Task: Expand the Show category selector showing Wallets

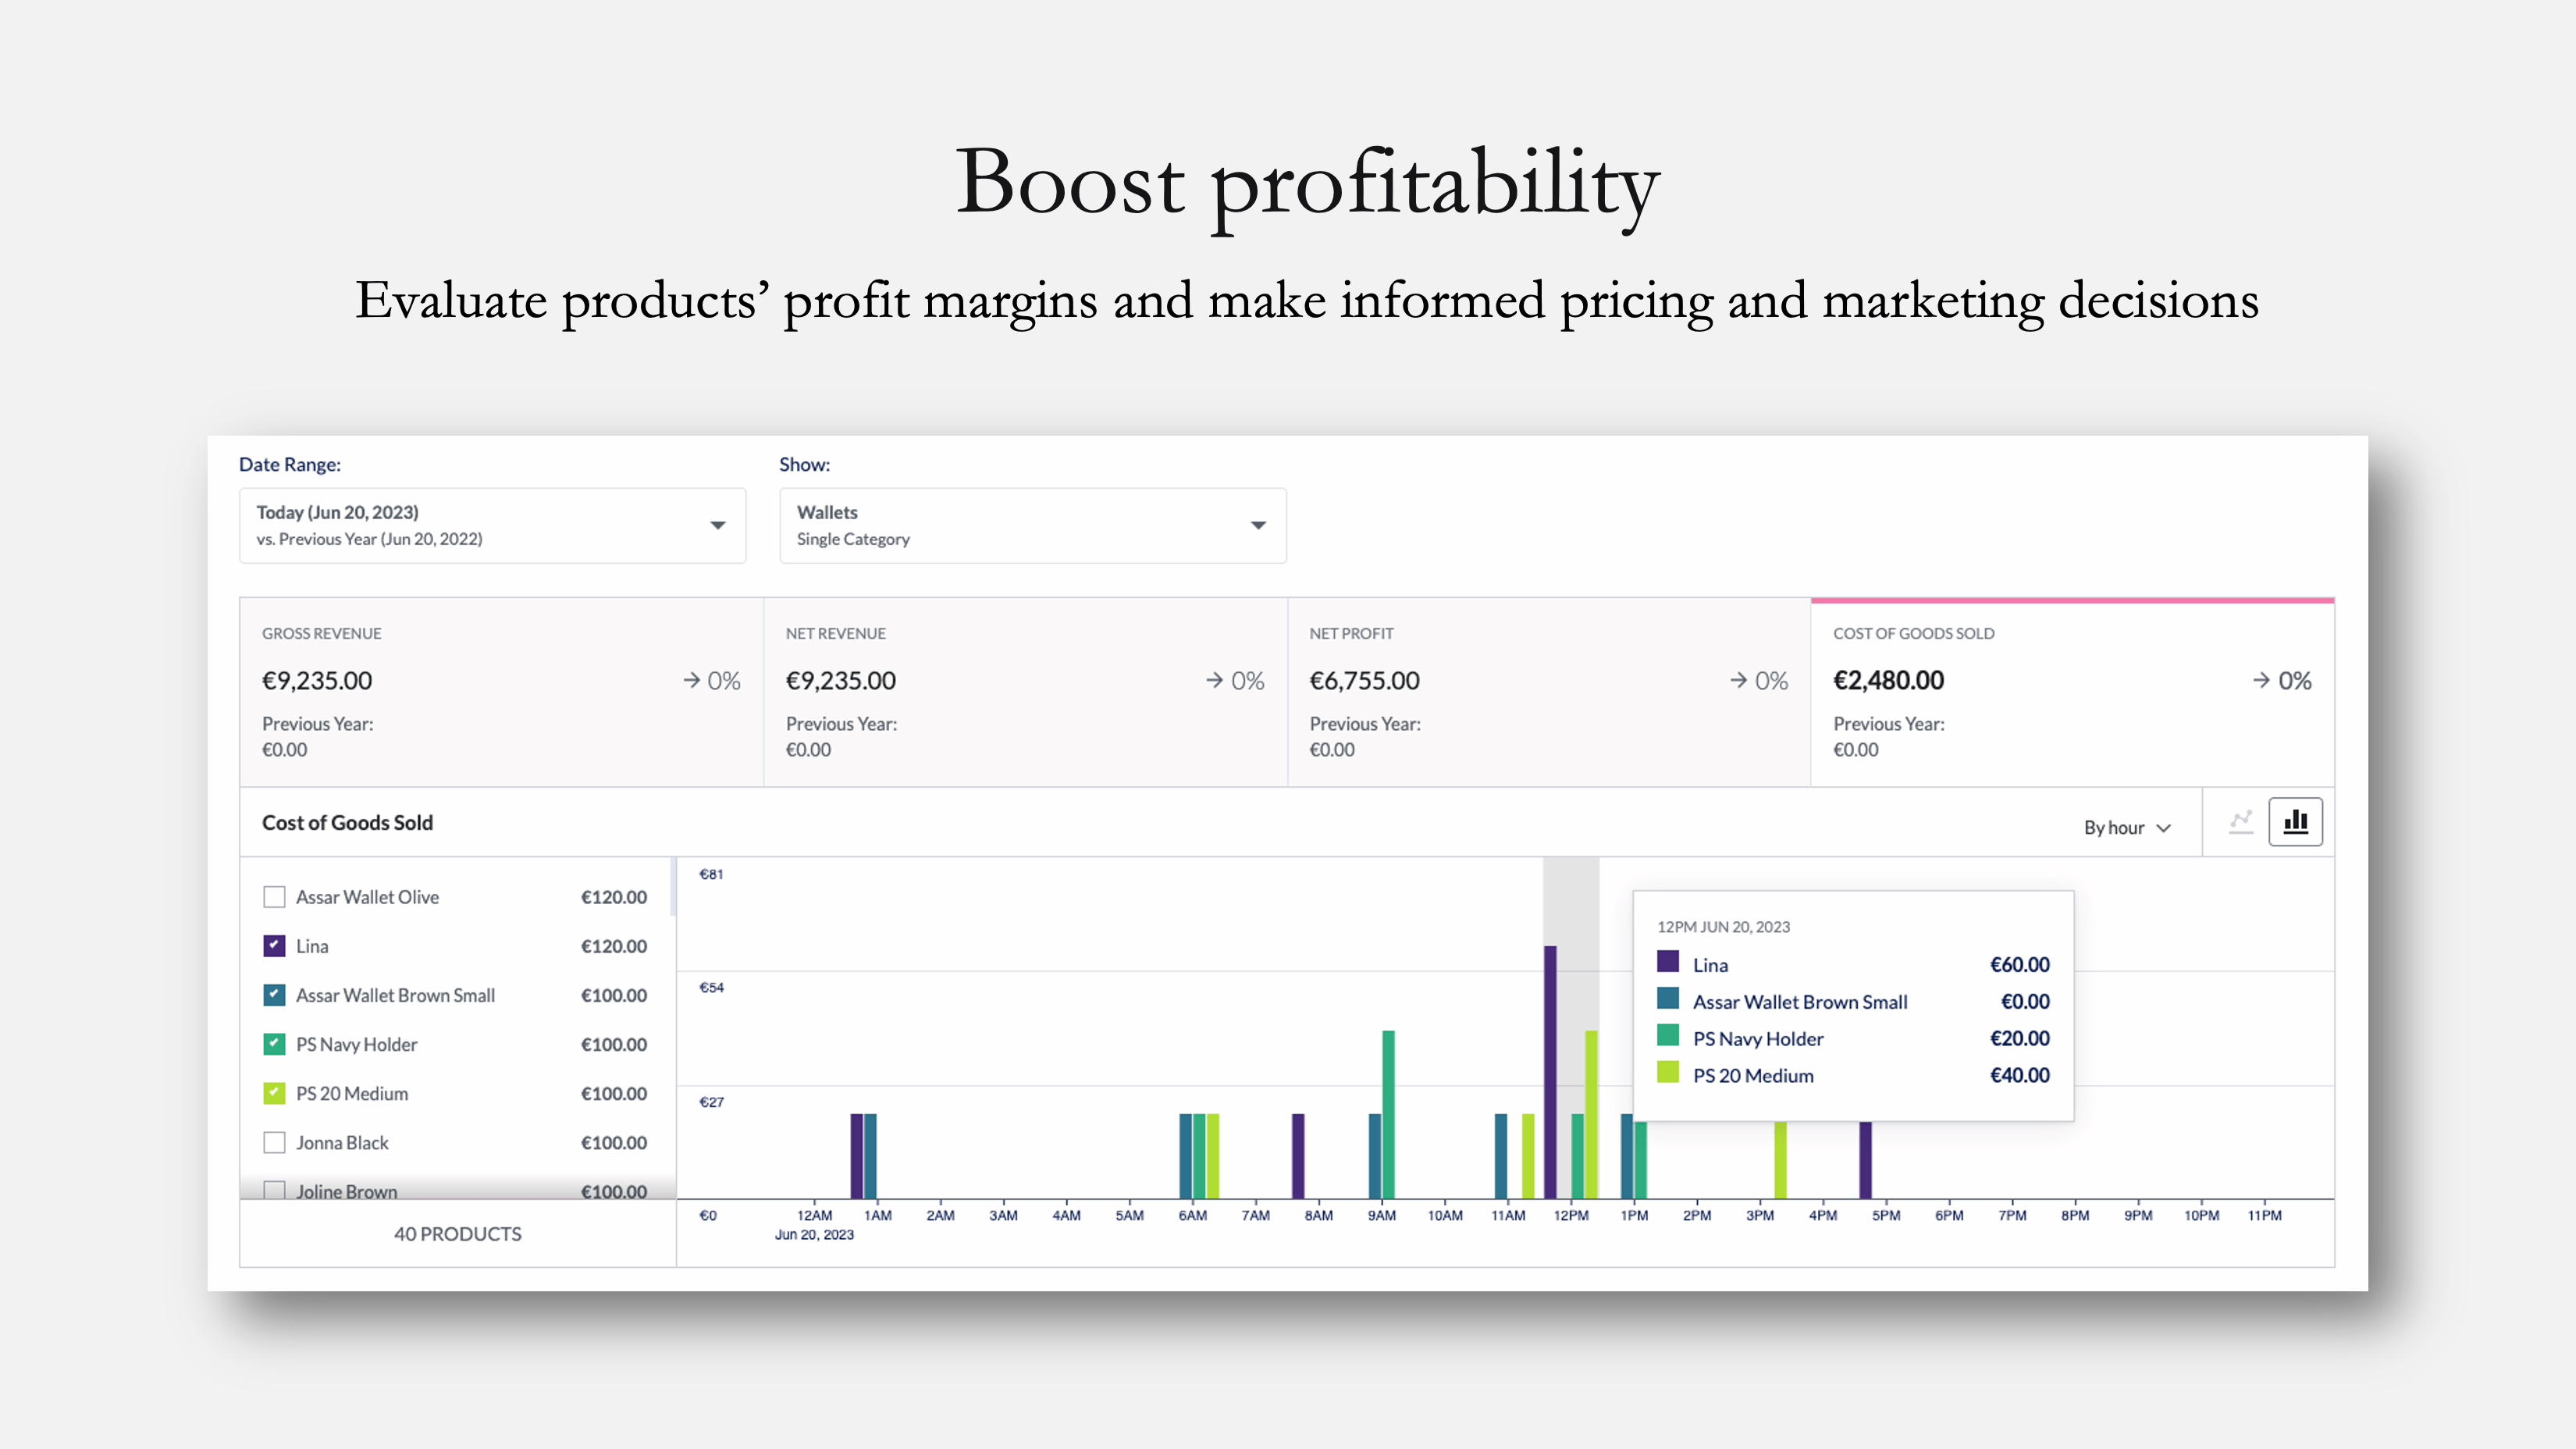Action: pyautogui.click(x=1032, y=525)
